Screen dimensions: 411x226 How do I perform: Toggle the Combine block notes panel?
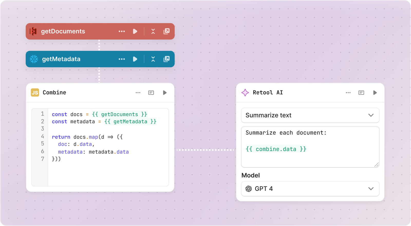pyautogui.click(x=151, y=93)
